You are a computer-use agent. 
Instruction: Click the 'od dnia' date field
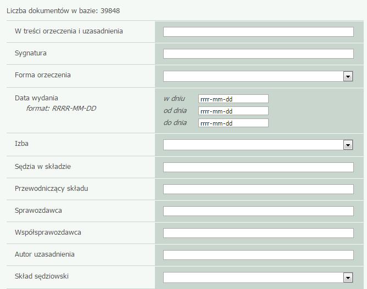coord(233,111)
